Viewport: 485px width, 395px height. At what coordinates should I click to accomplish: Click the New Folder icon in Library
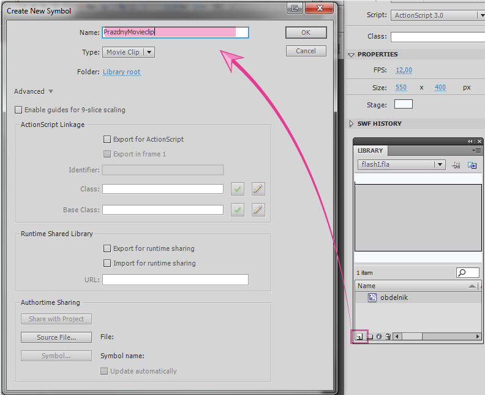click(369, 336)
